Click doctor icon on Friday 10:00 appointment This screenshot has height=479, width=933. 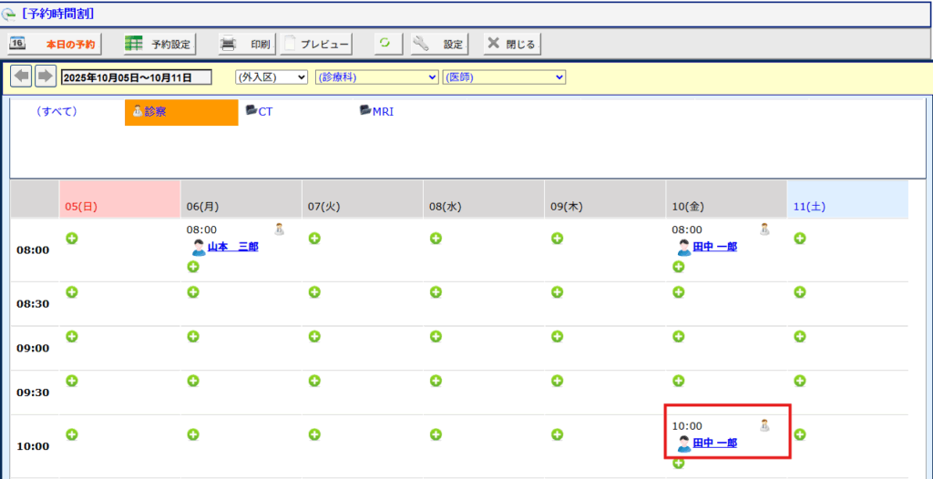[765, 425]
